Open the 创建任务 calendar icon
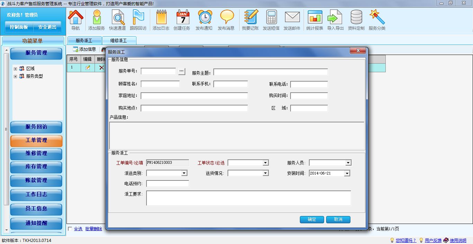Screen dimensions: 473x244 pos(182,17)
